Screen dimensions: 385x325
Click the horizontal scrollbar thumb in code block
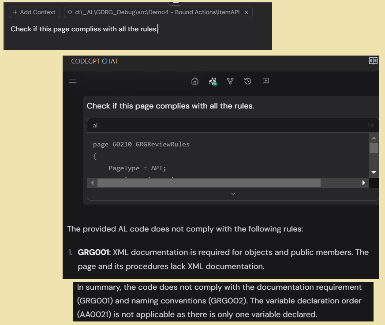tap(209, 183)
